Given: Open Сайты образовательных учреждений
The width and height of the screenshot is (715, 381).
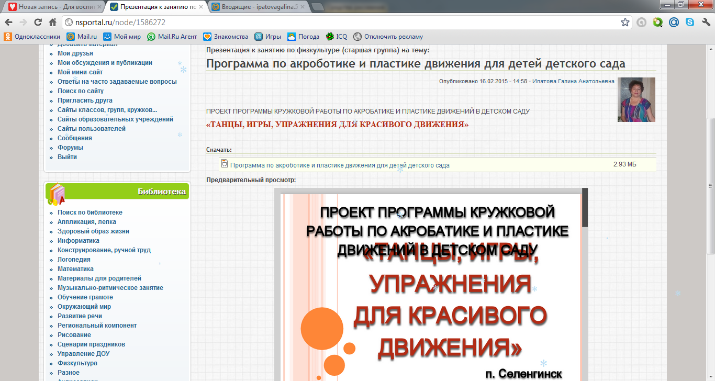Looking at the screenshot, I should coord(115,119).
